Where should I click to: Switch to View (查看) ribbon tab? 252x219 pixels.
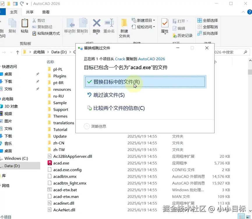(x=46, y=12)
